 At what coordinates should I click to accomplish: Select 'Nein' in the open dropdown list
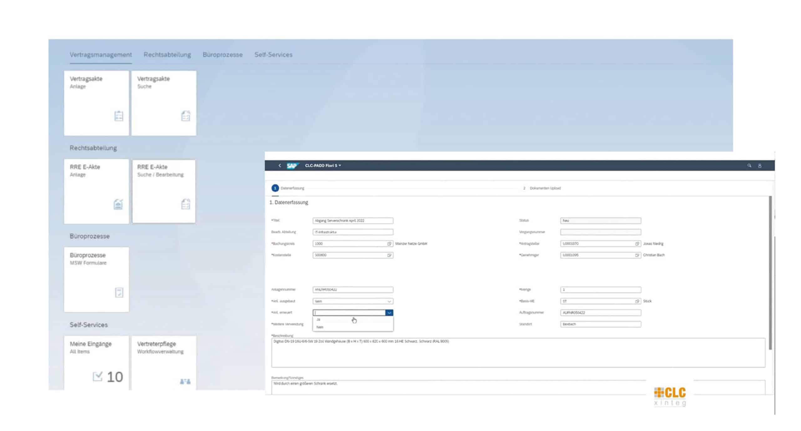[x=320, y=327]
